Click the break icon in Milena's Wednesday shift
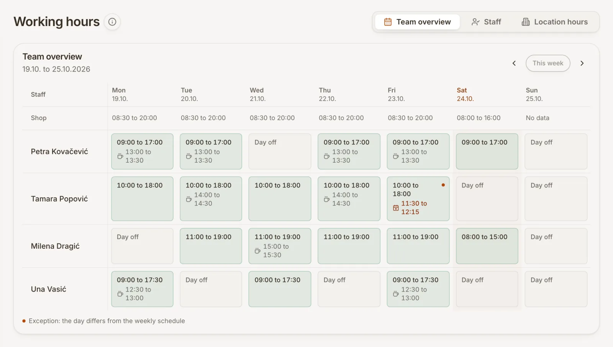 257,251
